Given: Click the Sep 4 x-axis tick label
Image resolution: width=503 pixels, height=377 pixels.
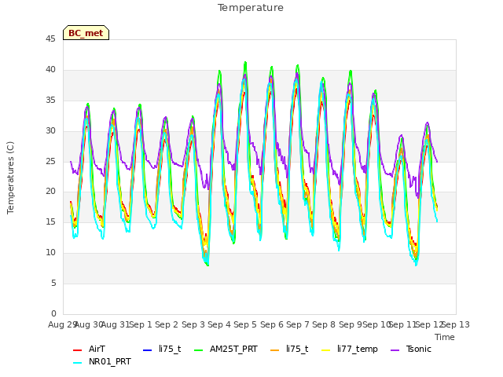Looking at the screenshot, I should point(219,324).
